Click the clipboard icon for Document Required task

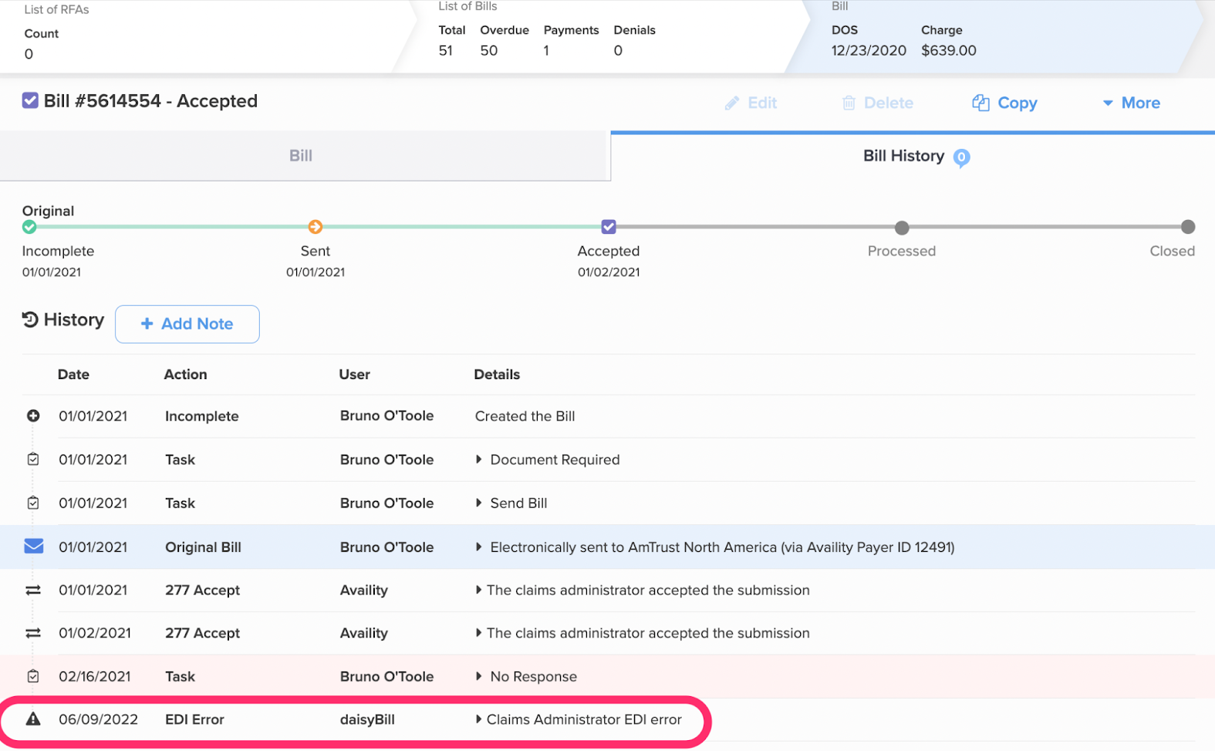tap(33, 459)
